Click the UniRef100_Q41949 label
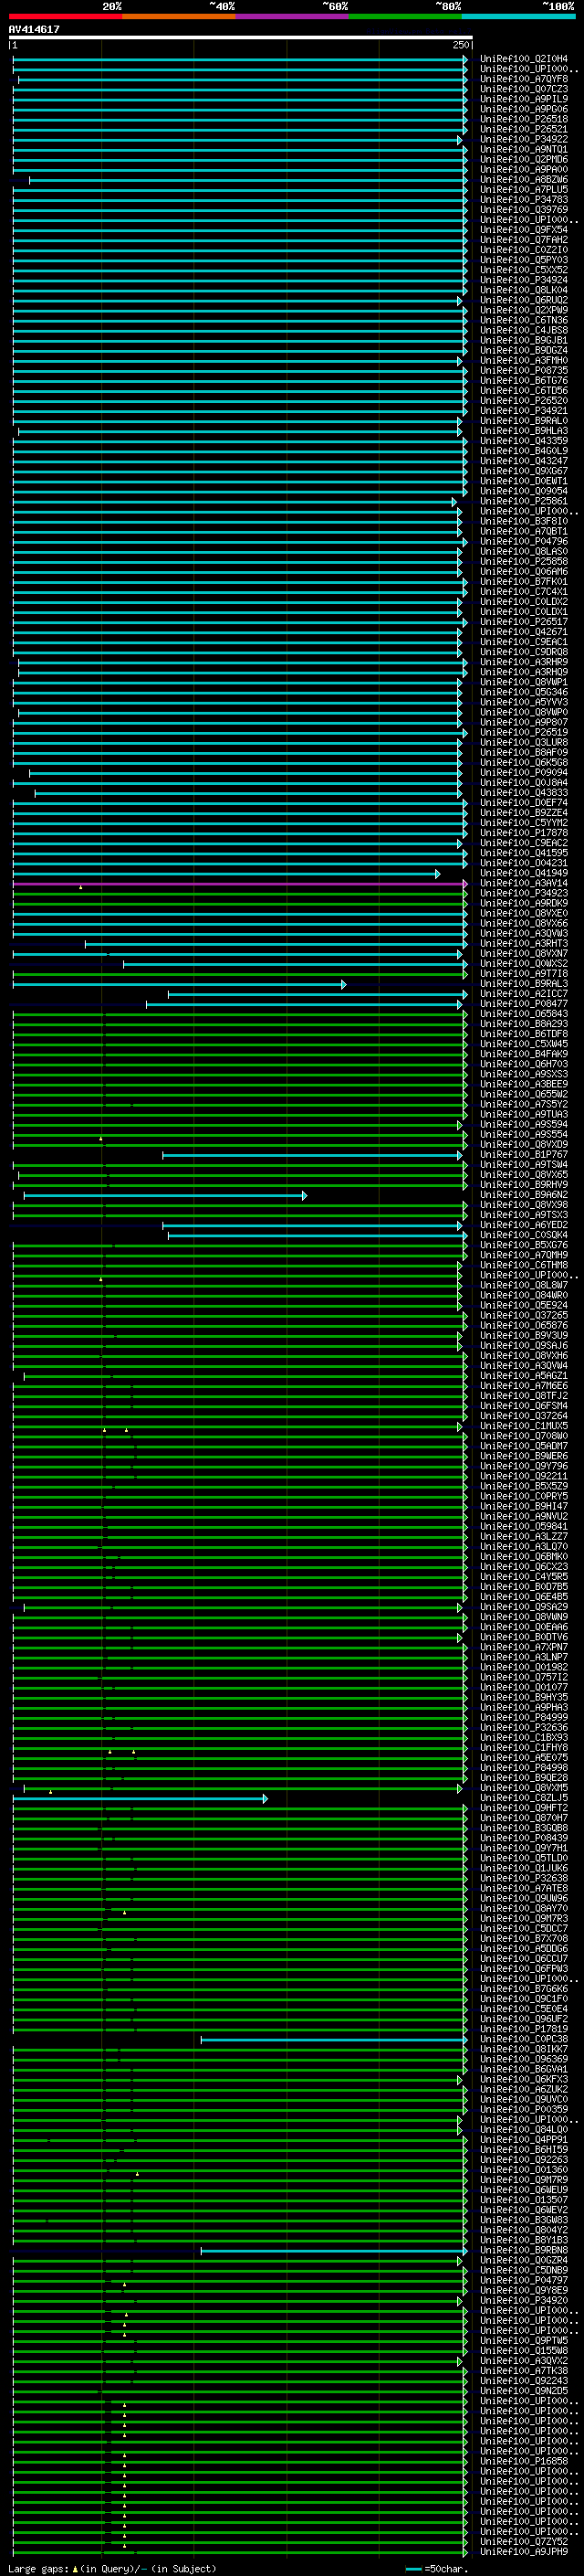The image size is (584, 2576). 524,873
